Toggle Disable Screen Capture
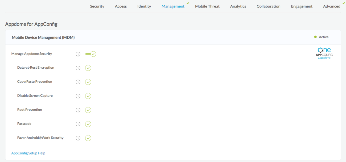This screenshot has width=346, height=162. [x=88, y=96]
